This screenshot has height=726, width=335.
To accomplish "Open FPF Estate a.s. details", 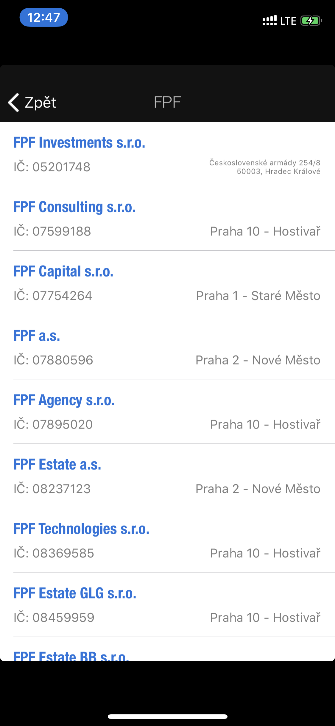I will pyautogui.click(x=57, y=465).
